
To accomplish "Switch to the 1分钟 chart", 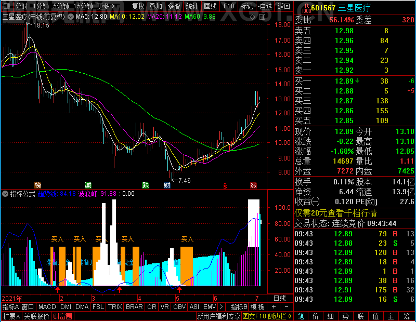I will [x=41, y=6].
